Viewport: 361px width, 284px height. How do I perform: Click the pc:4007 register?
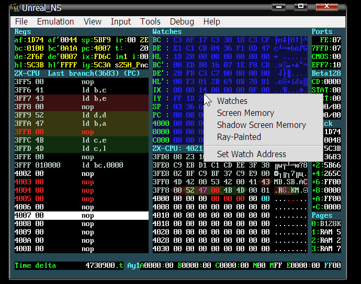click(x=96, y=48)
